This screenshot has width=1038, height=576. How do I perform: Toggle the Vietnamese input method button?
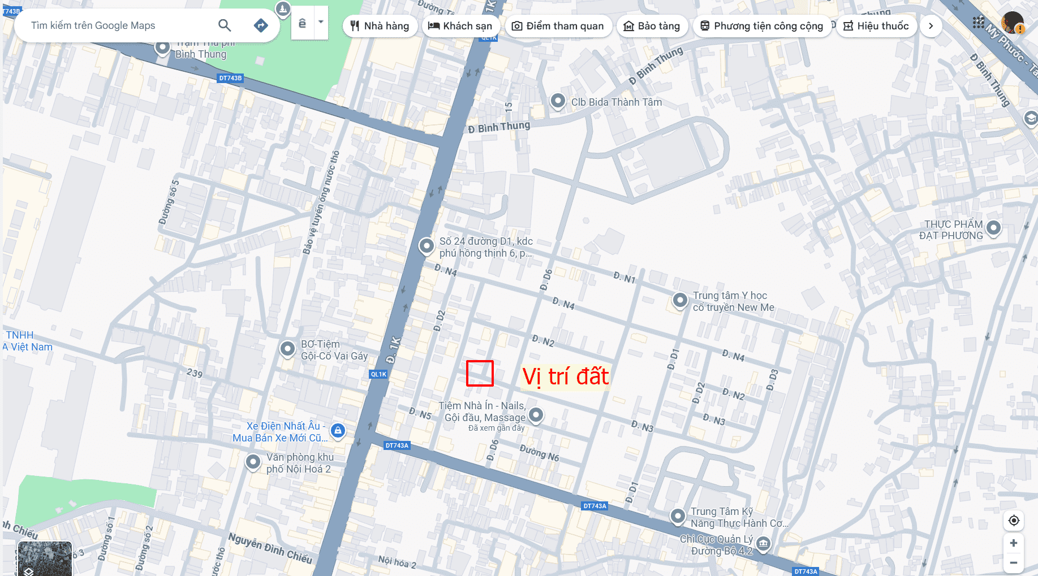click(302, 23)
